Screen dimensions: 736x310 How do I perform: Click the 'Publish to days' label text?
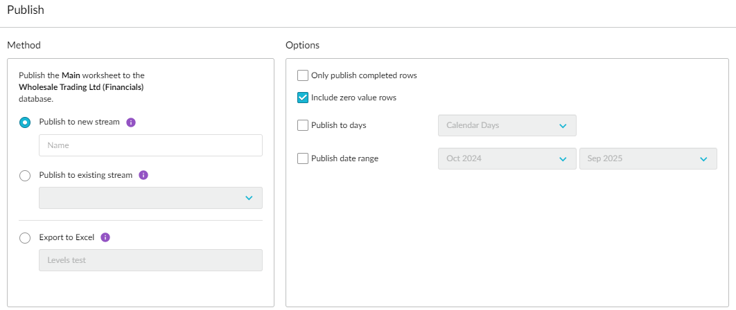(x=339, y=125)
